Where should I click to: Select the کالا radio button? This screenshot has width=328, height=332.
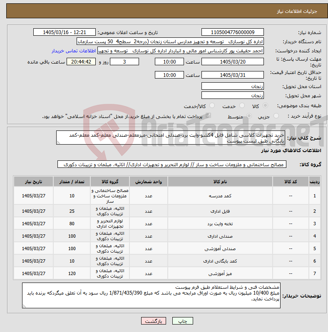(265, 106)
